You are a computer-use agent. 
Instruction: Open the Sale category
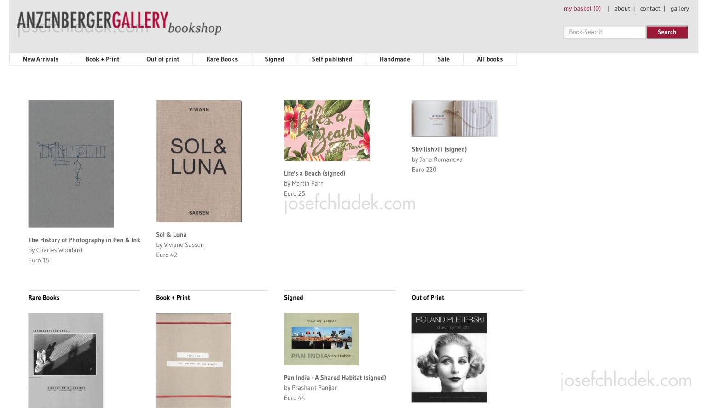click(x=443, y=59)
